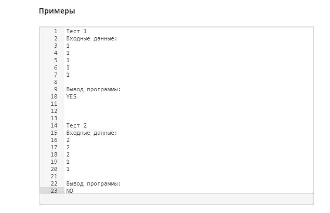Click empty line 12 in code block

point(189,111)
